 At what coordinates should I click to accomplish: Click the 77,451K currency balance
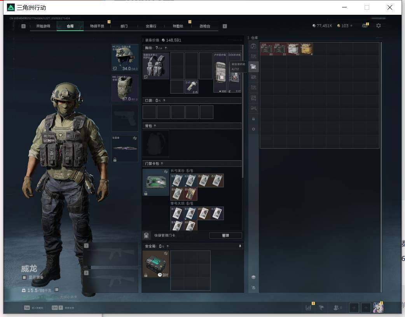click(322, 26)
